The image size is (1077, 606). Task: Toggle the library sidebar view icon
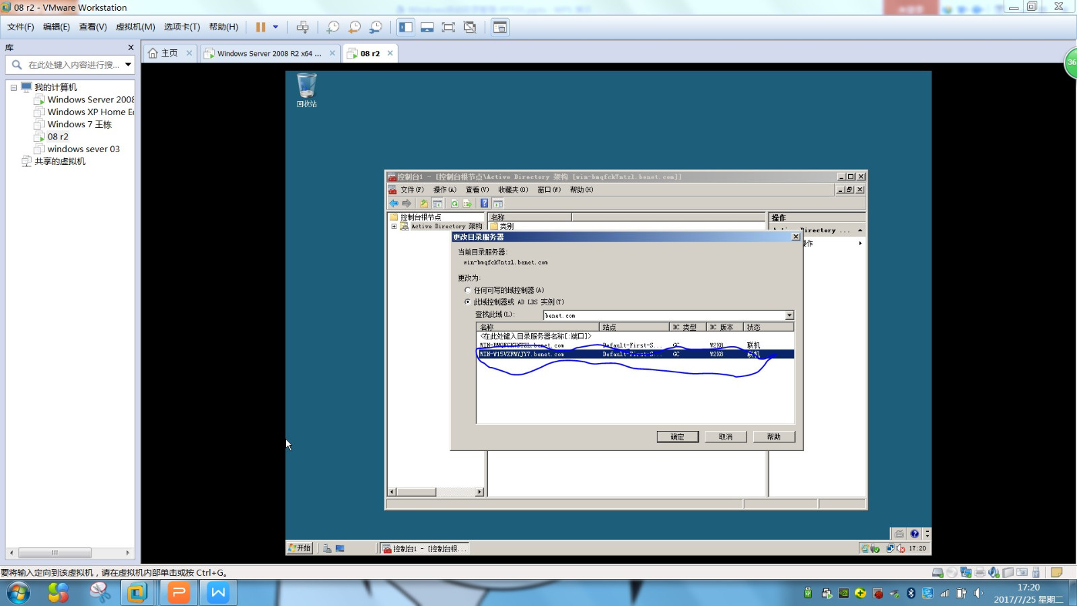[x=406, y=27]
